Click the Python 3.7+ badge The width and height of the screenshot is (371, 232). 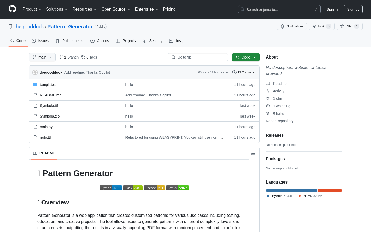111,188
